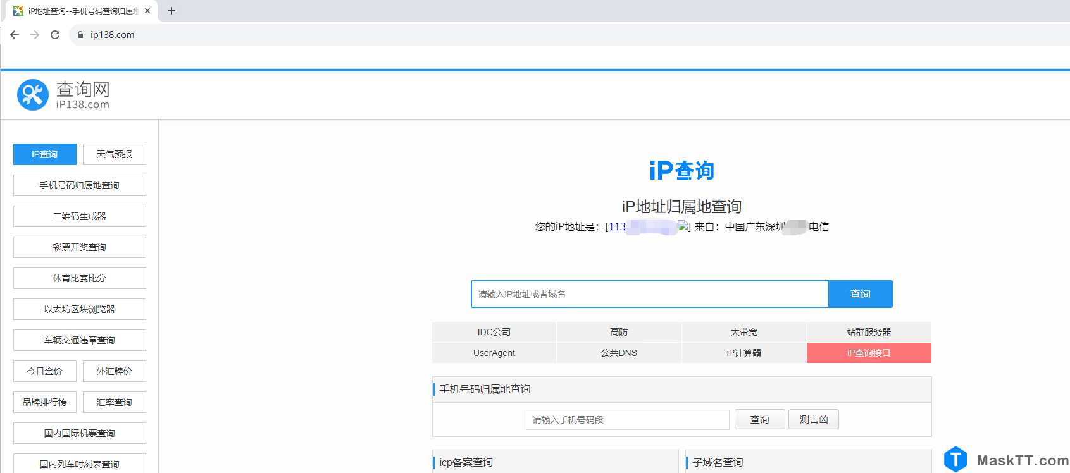The height and width of the screenshot is (473, 1070).
Task: Click iP地址归属地查询 subtitle text
Action: (681, 207)
